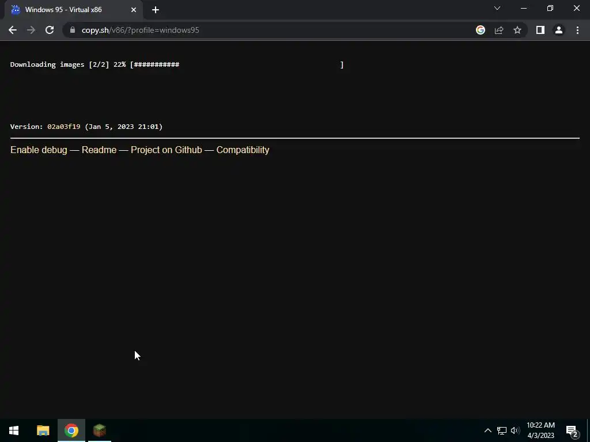The height and width of the screenshot is (442, 590).
Task: Click the 'Downloading images [2/2] 22%' text
Action: pos(68,64)
